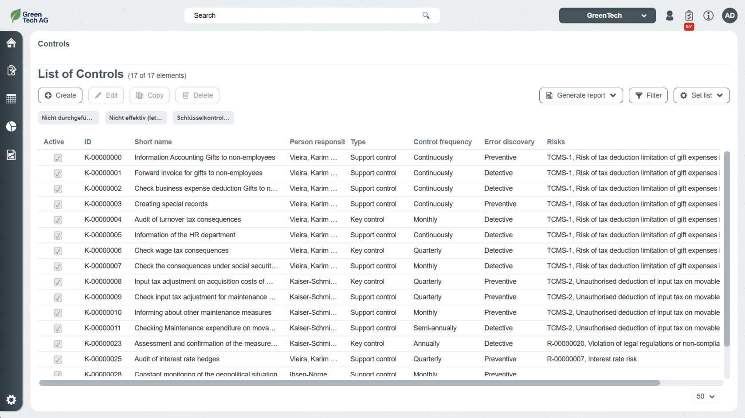Viewport: 745px width, 418px height.
Task: Click the Create button
Action: point(60,96)
